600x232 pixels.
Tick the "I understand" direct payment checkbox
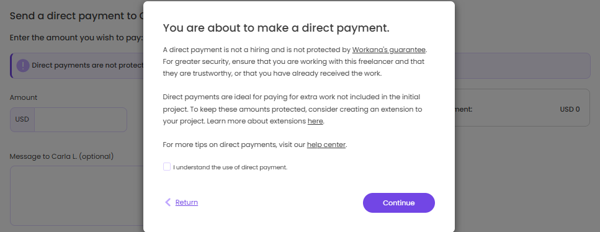tap(167, 166)
